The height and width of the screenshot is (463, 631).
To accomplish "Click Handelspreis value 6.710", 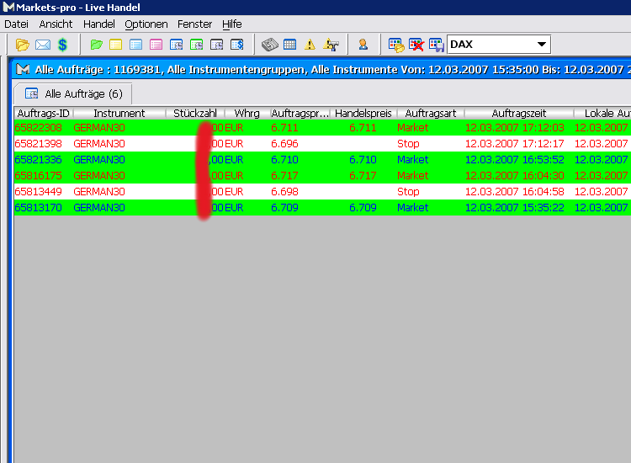I will pyautogui.click(x=363, y=160).
